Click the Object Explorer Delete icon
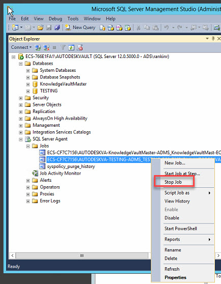Screen dimensions: 221x284 click(x=80, y=48)
